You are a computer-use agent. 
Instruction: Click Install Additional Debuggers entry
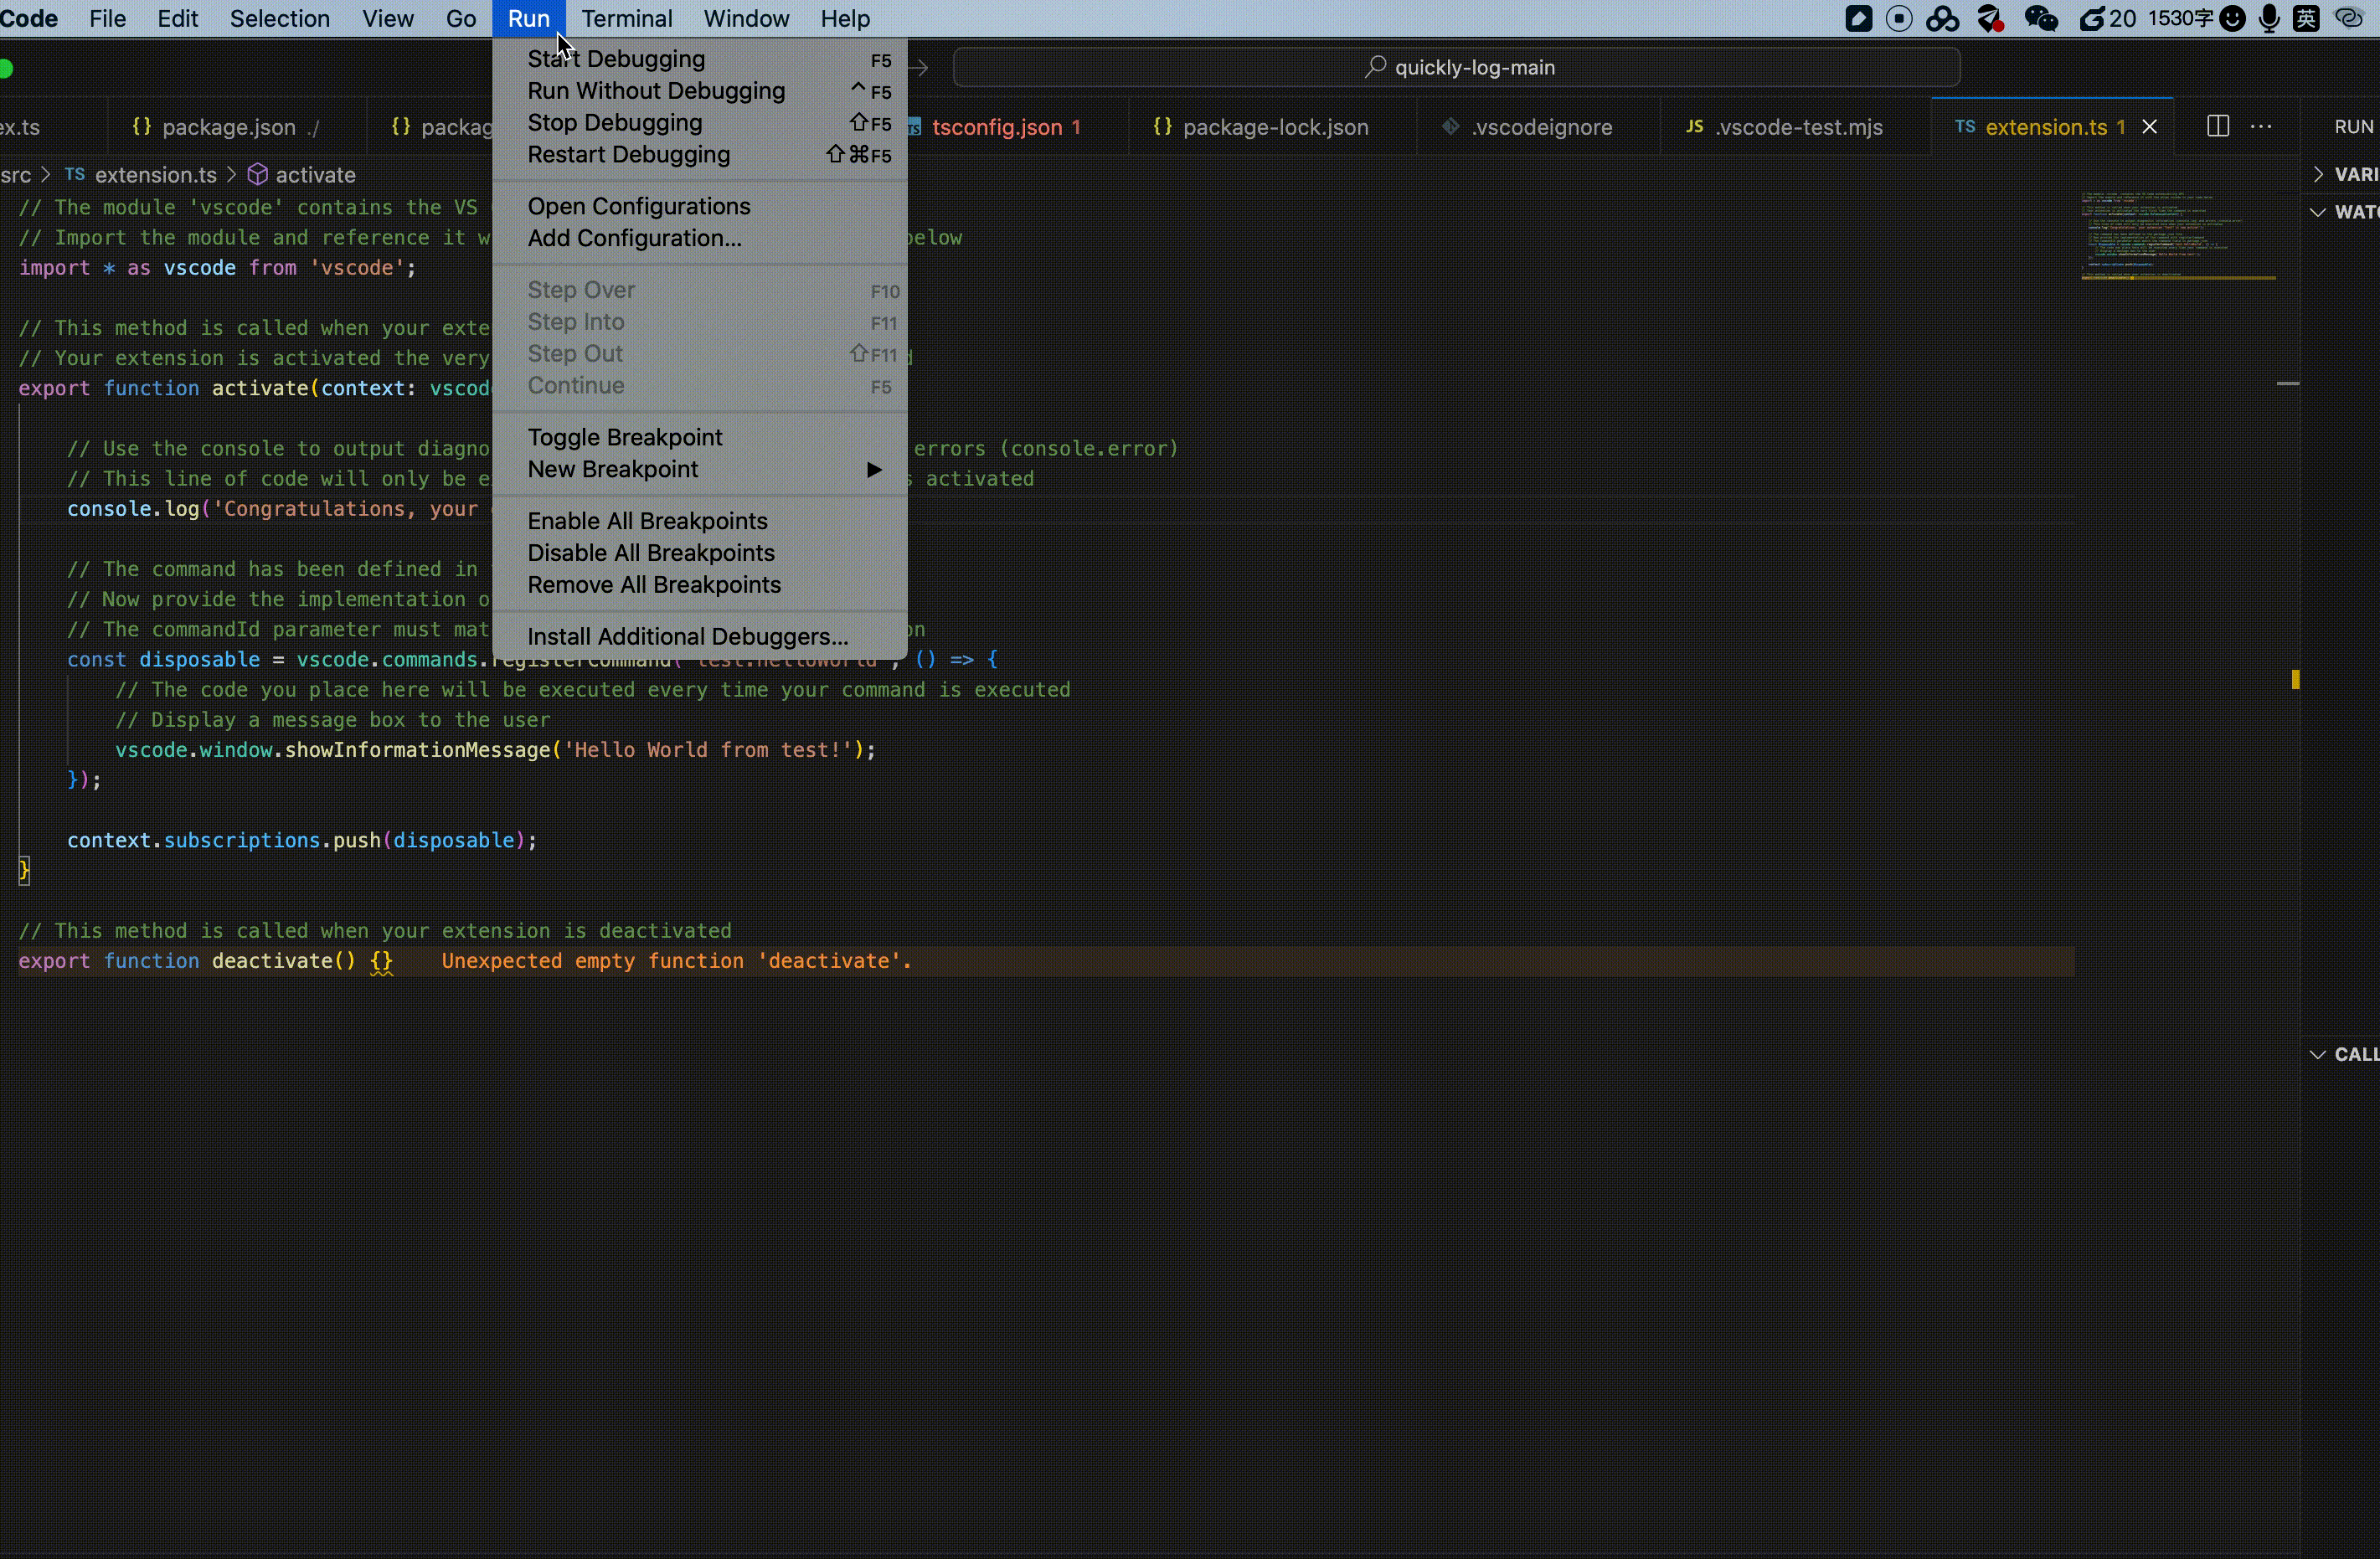(x=687, y=637)
